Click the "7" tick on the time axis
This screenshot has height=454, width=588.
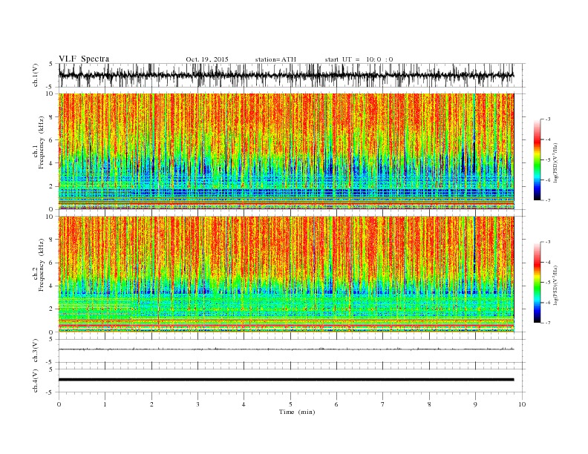click(382, 404)
